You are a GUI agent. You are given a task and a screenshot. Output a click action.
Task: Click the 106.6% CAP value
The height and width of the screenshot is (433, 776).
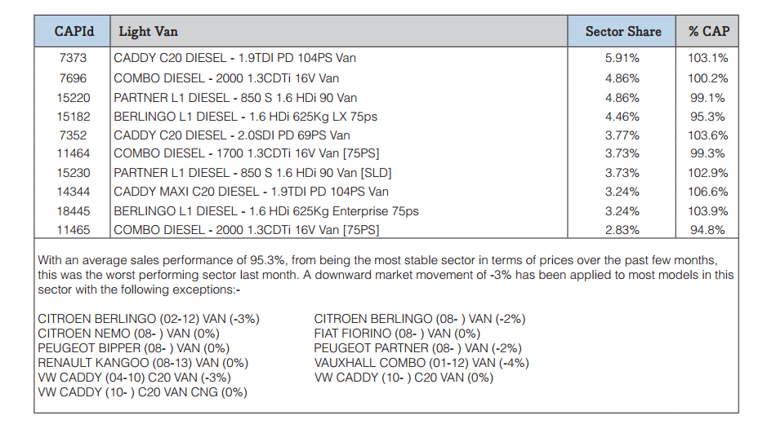pos(707,192)
